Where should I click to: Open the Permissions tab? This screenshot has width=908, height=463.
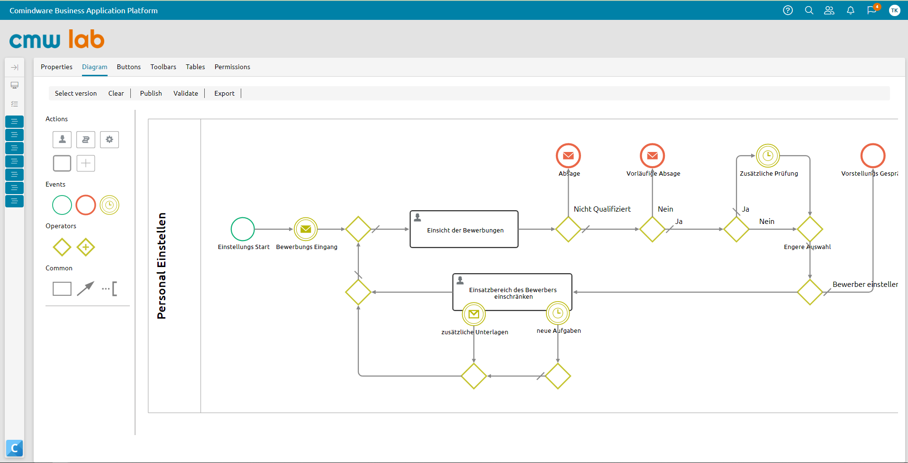(232, 67)
